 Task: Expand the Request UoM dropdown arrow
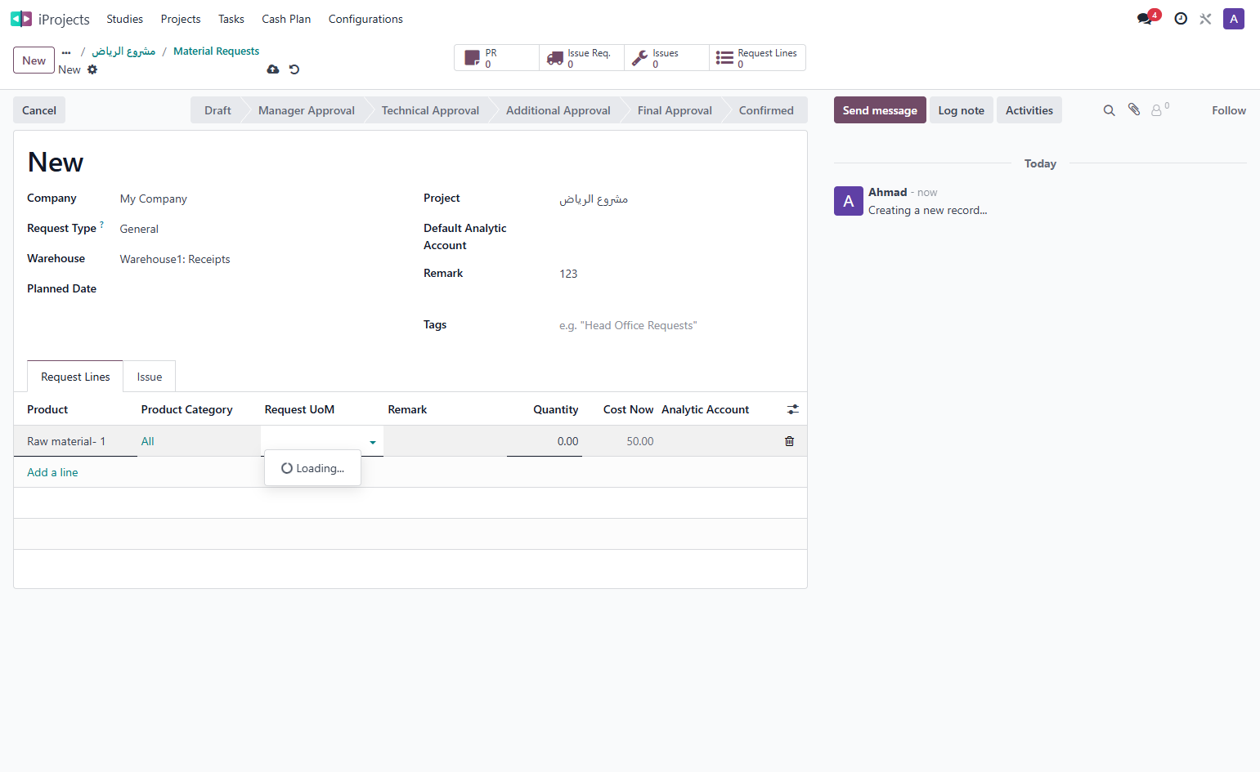[373, 442]
